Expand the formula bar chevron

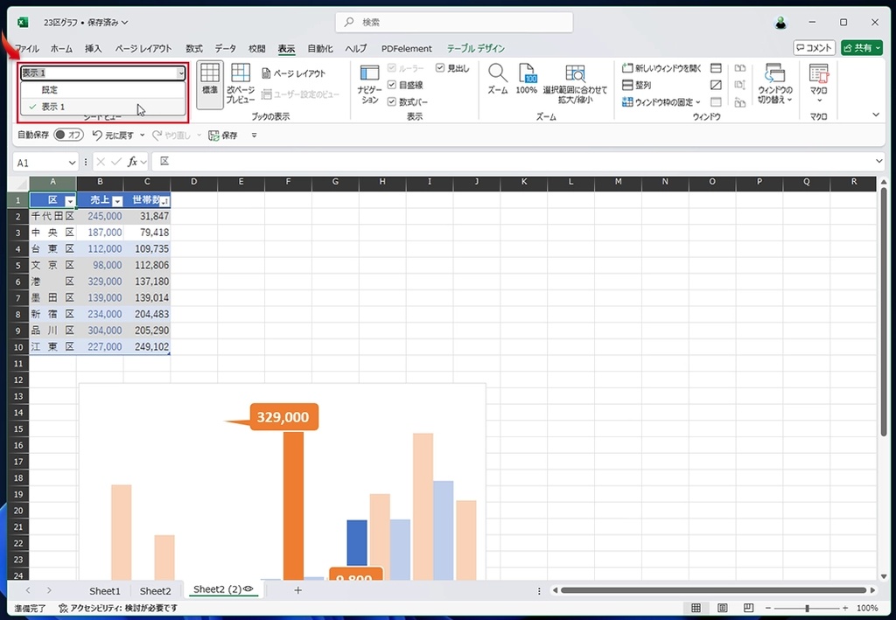878,162
